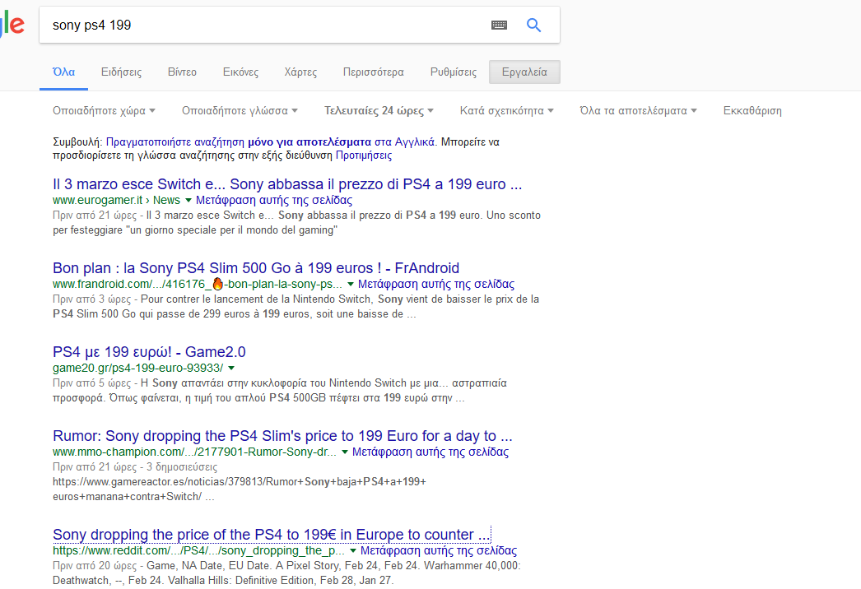
Task: Open the Sony dropping the price to 199€ result
Action: coord(272,535)
